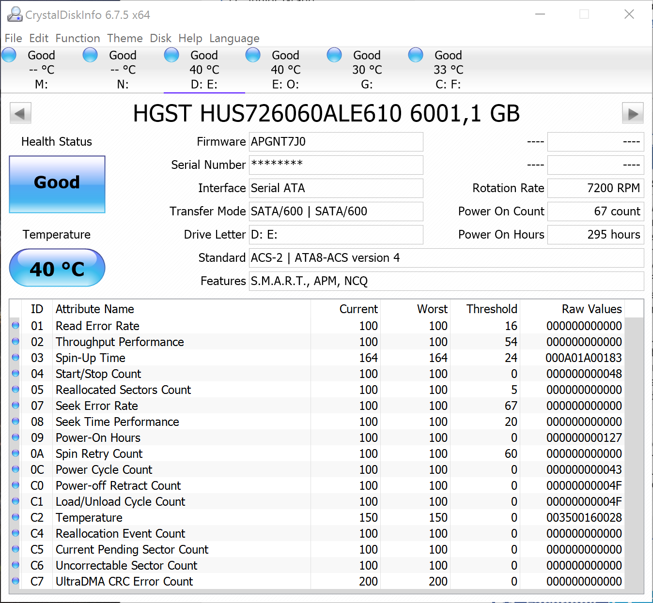Click status icon of Seek Error Rate row
Image resolution: width=653 pixels, height=603 pixels.
(x=16, y=406)
